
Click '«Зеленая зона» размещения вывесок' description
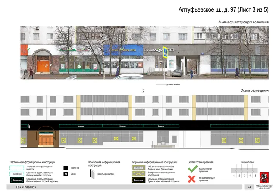click(x=39, y=168)
